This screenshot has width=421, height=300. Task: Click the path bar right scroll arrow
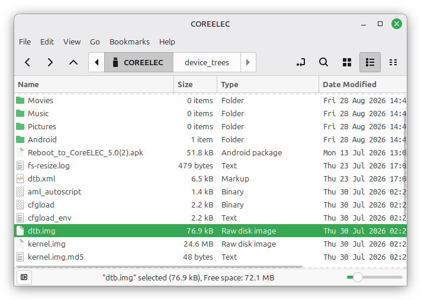click(248, 62)
